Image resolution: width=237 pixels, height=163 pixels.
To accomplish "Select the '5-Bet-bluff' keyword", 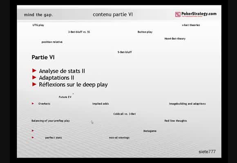I will (x=125, y=52).
